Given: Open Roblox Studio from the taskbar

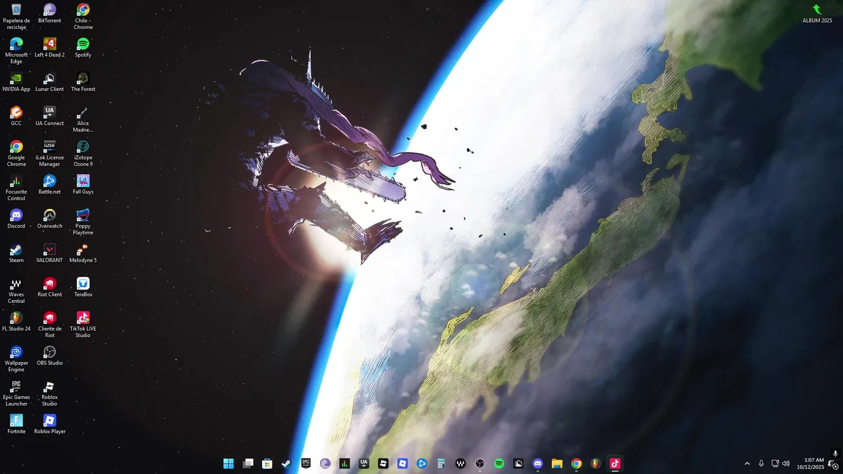Looking at the screenshot, I should coord(383,463).
